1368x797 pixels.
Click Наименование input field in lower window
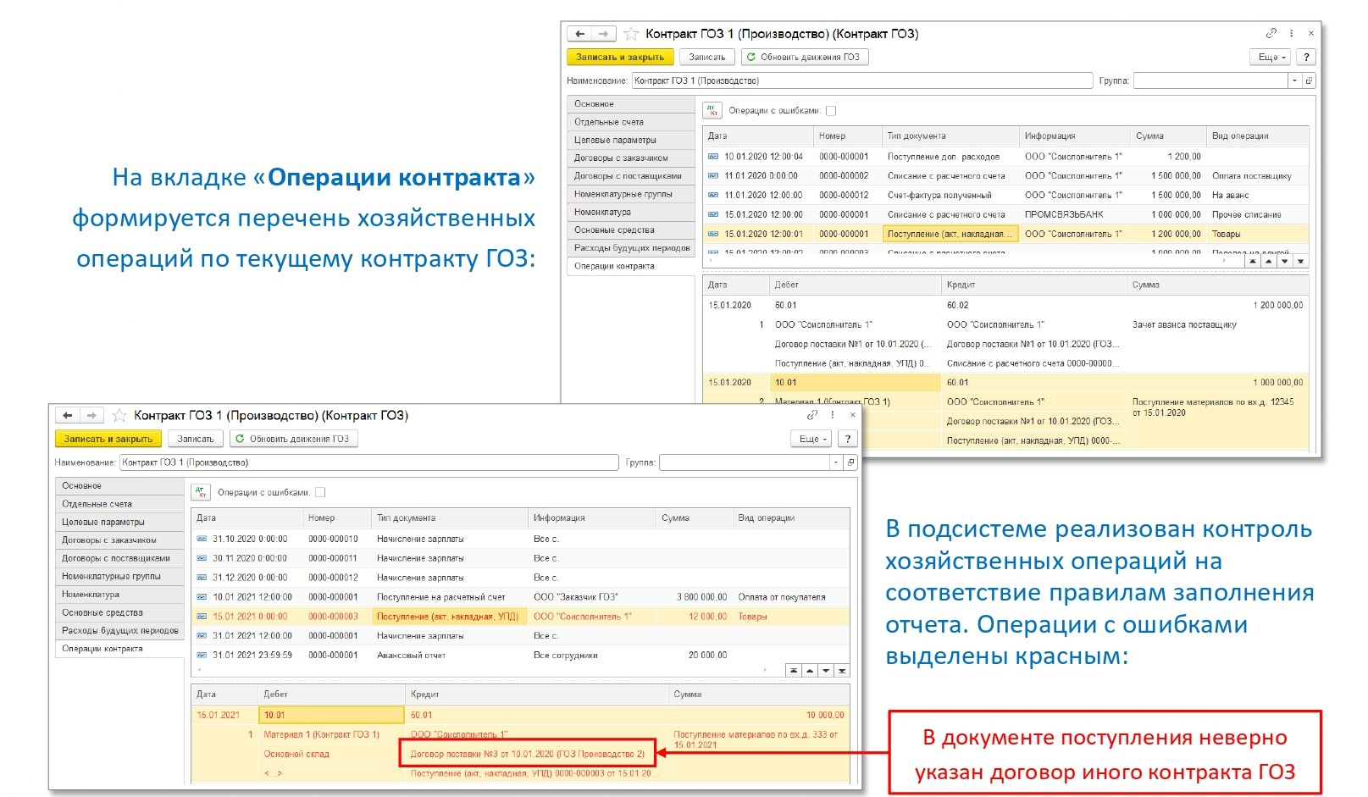pyautogui.click(x=369, y=462)
